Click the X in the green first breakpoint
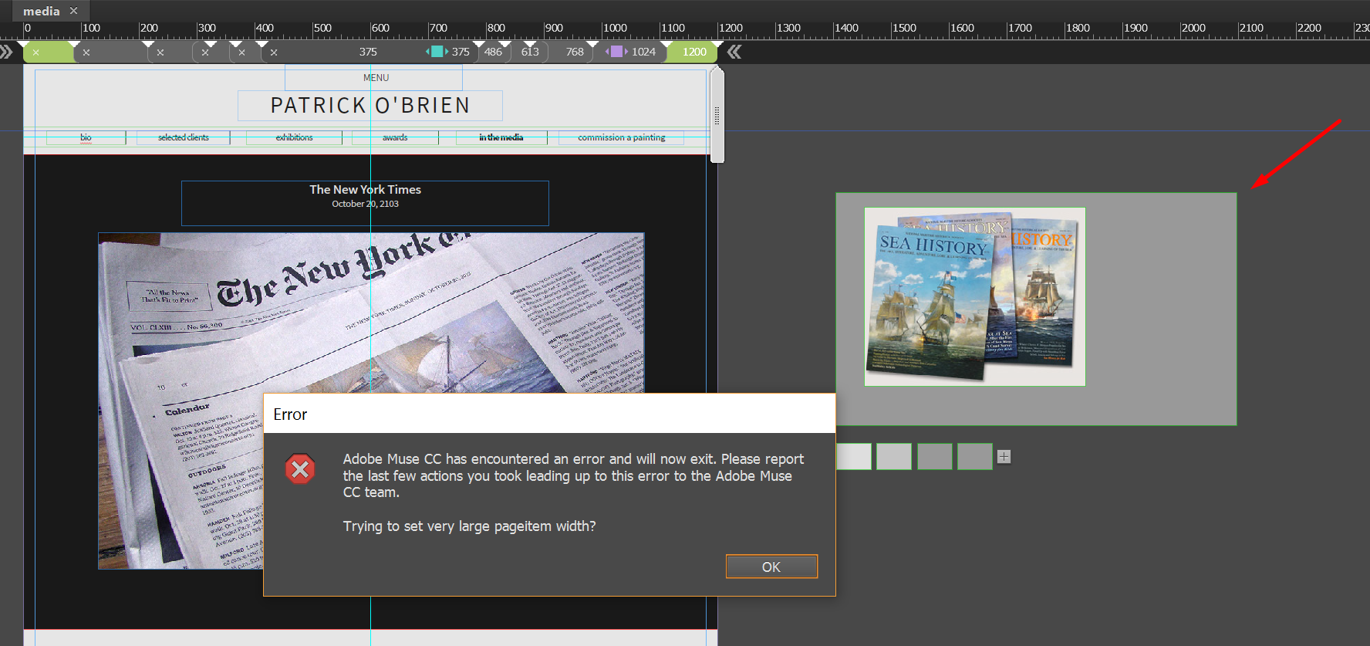This screenshot has width=1370, height=646. pyautogui.click(x=35, y=52)
